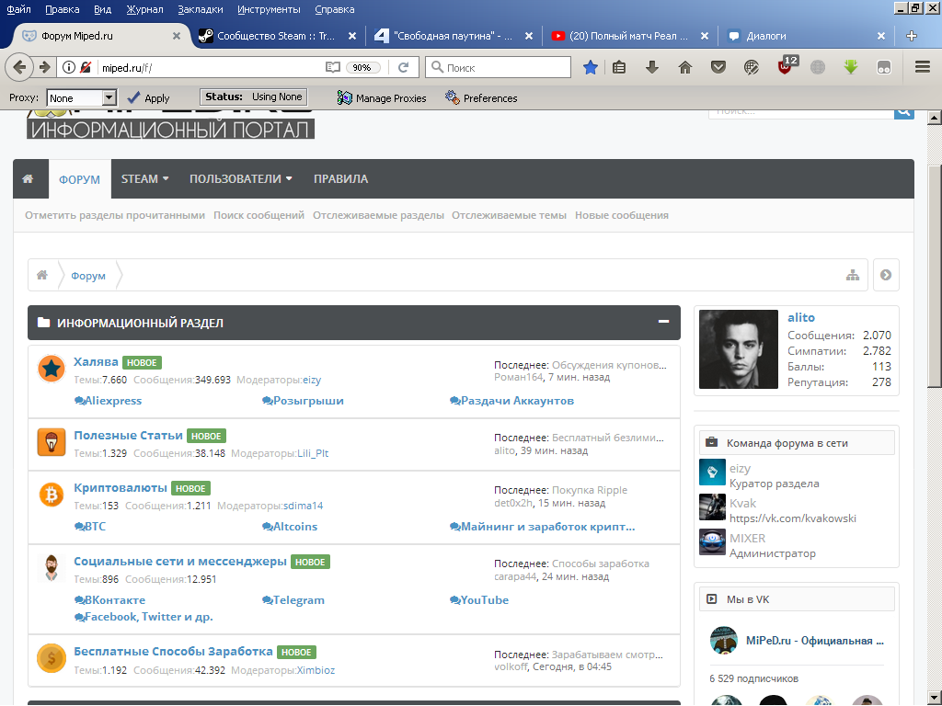The image size is (942, 706).
Task: Click the MIXER administrator avatar
Action: pyautogui.click(x=713, y=541)
